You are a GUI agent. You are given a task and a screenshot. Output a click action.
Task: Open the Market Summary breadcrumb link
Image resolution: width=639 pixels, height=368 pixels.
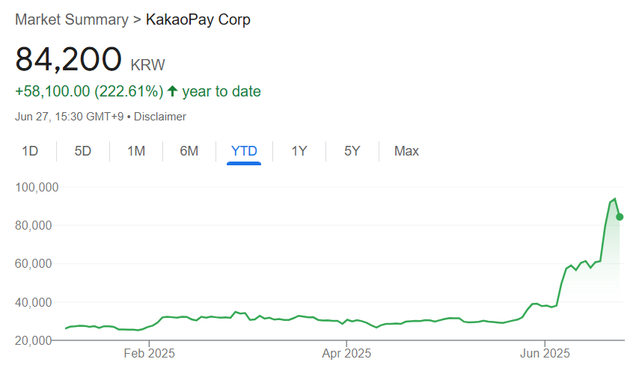pos(71,19)
